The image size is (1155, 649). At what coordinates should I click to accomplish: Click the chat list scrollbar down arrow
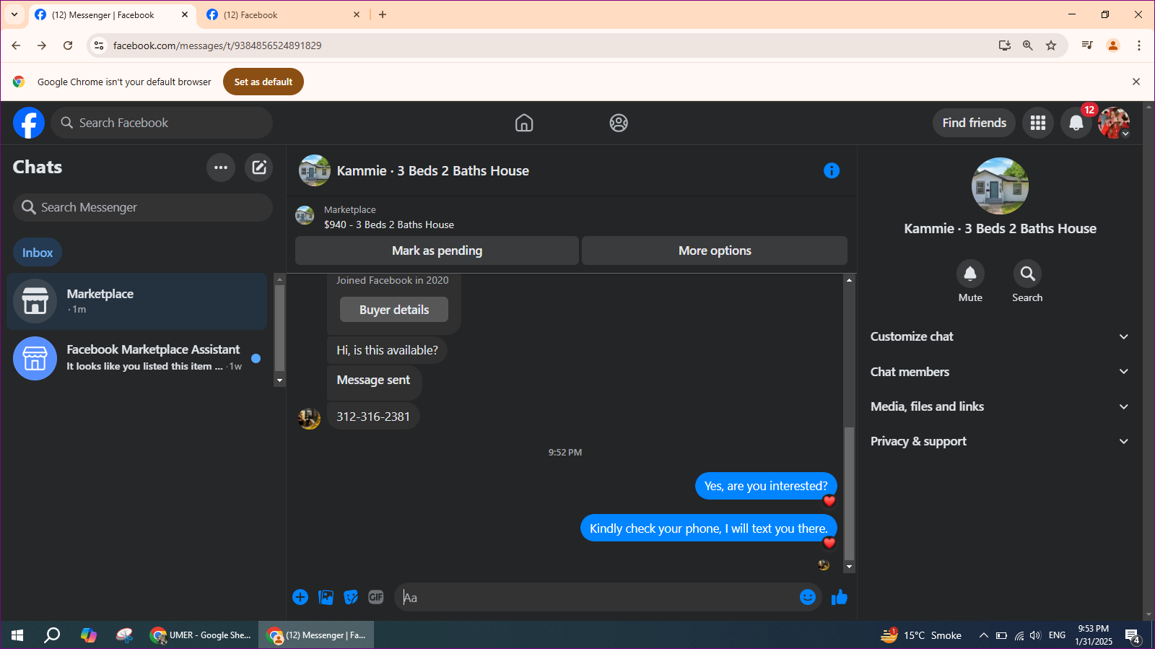tap(279, 380)
